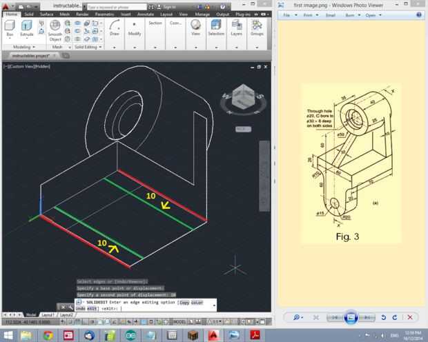428x342 pixels.
Task: Select the Box solid tool
Action: 10,29
